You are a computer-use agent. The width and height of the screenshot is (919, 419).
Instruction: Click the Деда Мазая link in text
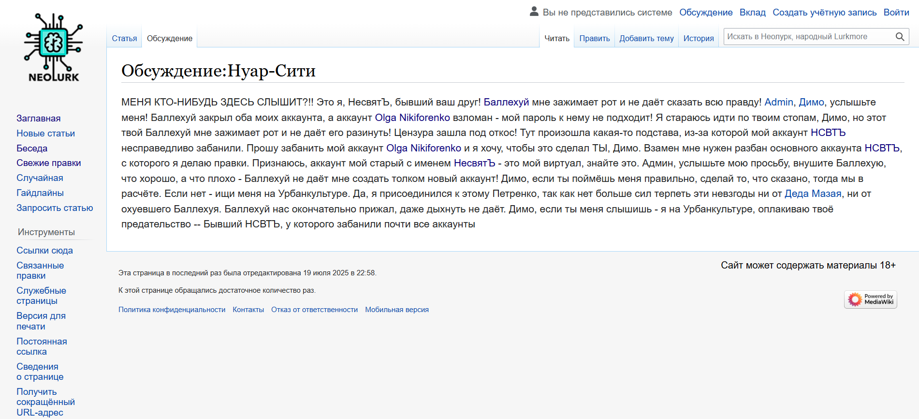point(813,194)
